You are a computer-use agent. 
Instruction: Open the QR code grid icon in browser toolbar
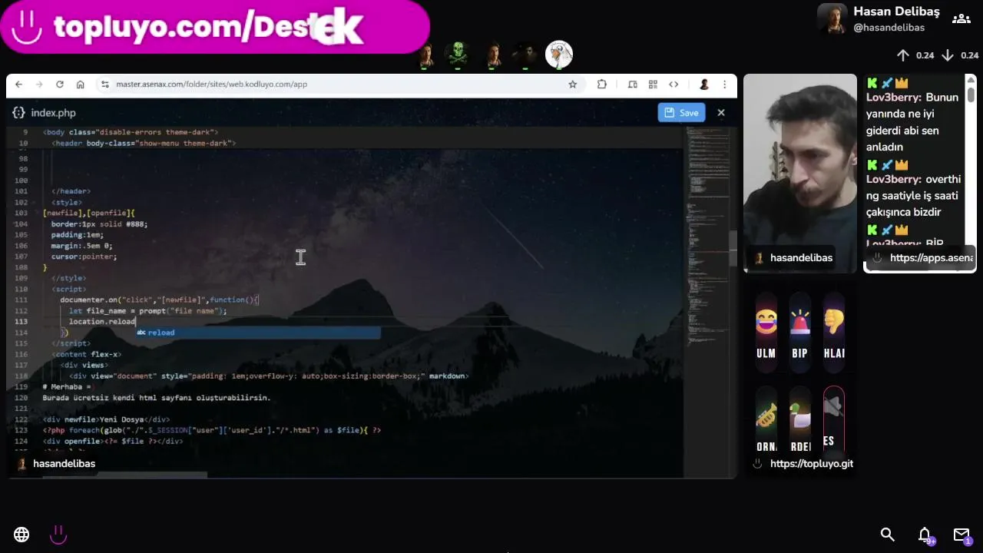(x=653, y=84)
